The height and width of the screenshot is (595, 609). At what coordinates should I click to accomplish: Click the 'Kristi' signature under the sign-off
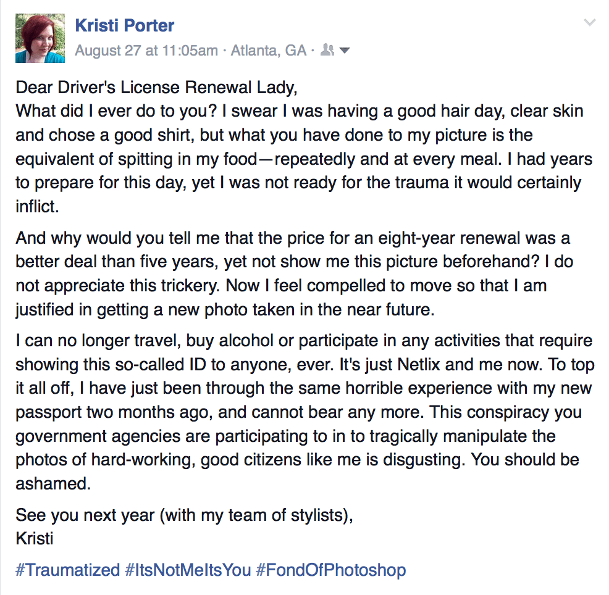(x=35, y=538)
